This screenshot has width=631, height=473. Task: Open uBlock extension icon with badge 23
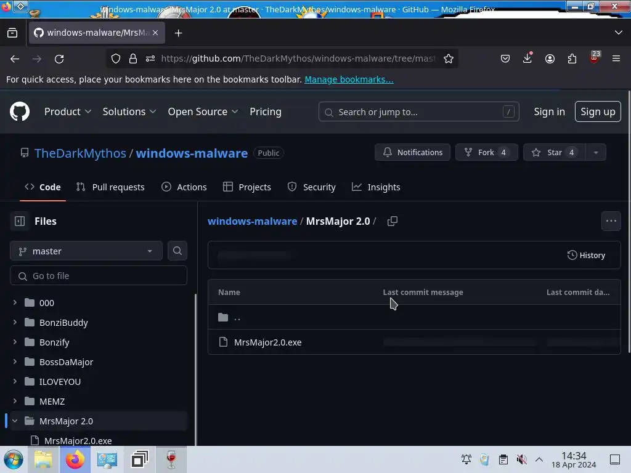coord(595,57)
